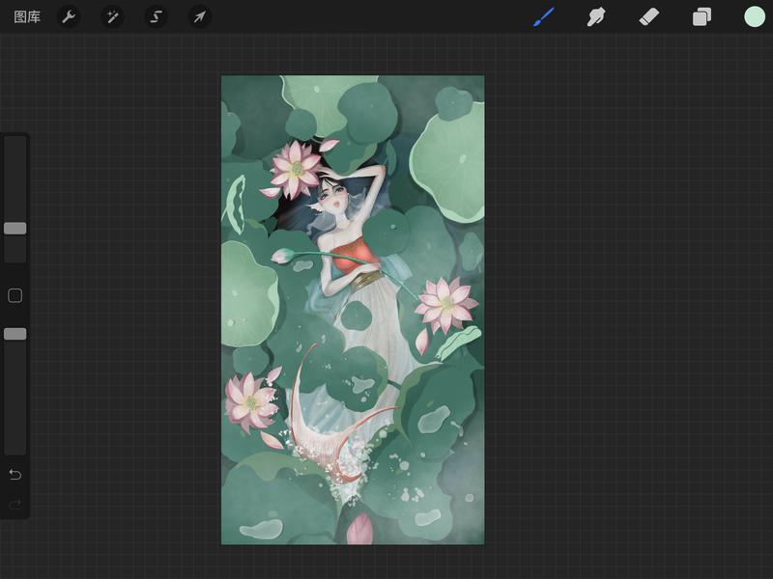The width and height of the screenshot is (773, 579).
Task: Tap the square modify button in sidebar
Action: point(15,295)
